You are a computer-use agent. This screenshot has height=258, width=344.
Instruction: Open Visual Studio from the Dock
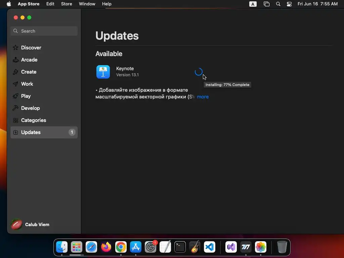(x=231, y=247)
